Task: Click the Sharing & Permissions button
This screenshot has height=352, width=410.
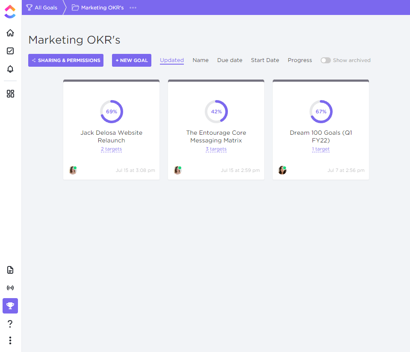Action: click(x=66, y=60)
